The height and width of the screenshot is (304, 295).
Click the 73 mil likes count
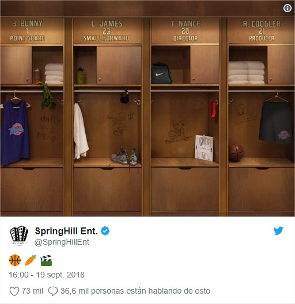[32, 291]
